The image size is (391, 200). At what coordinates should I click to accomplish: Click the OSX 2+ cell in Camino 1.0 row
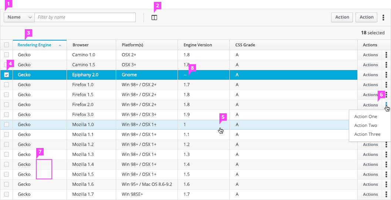coord(147,55)
